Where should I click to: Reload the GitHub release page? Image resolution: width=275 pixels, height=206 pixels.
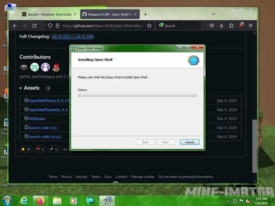(34, 26)
